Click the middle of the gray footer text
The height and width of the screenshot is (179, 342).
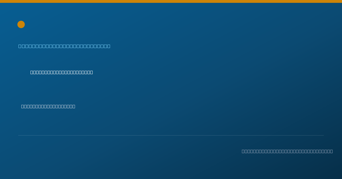pyautogui.click(x=287, y=151)
